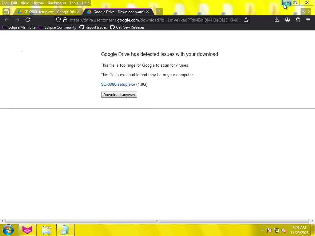
Task: Click the taskbar clock showing 9:09 AM
Action: click(299, 230)
